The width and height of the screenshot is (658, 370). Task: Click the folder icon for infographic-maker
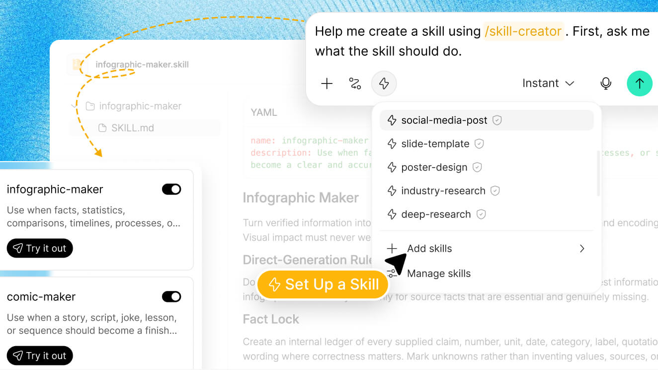click(90, 106)
